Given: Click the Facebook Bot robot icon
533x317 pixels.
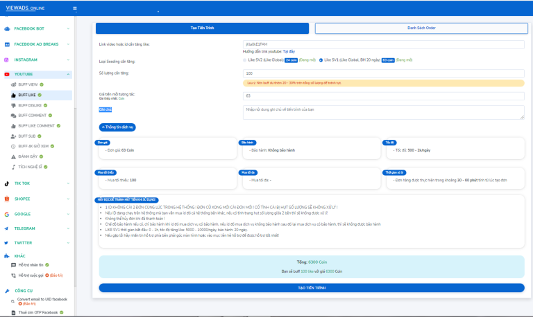Looking at the screenshot, I should 7,29.
